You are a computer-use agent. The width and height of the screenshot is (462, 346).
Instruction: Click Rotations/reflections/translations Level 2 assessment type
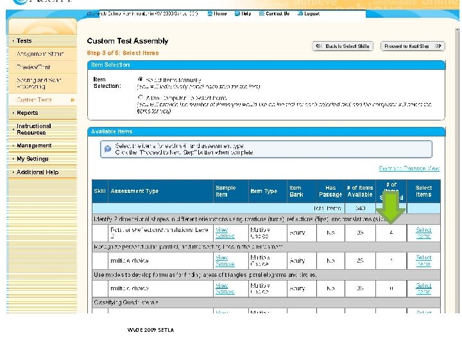coord(159,233)
